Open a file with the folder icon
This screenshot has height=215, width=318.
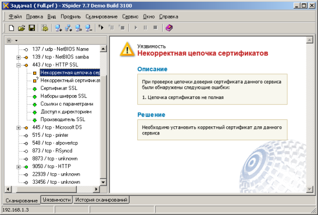pyautogui.click(x=22, y=28)
